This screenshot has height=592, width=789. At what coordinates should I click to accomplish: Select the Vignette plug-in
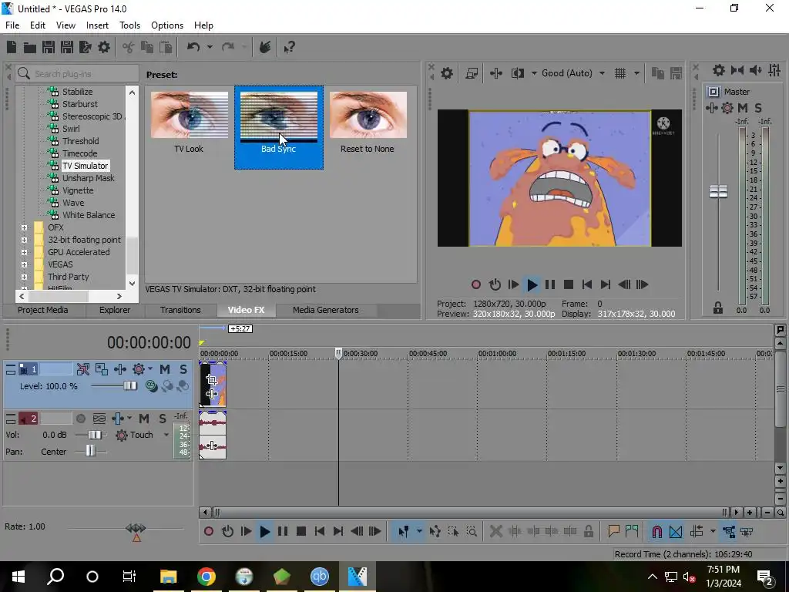(78, 190)
